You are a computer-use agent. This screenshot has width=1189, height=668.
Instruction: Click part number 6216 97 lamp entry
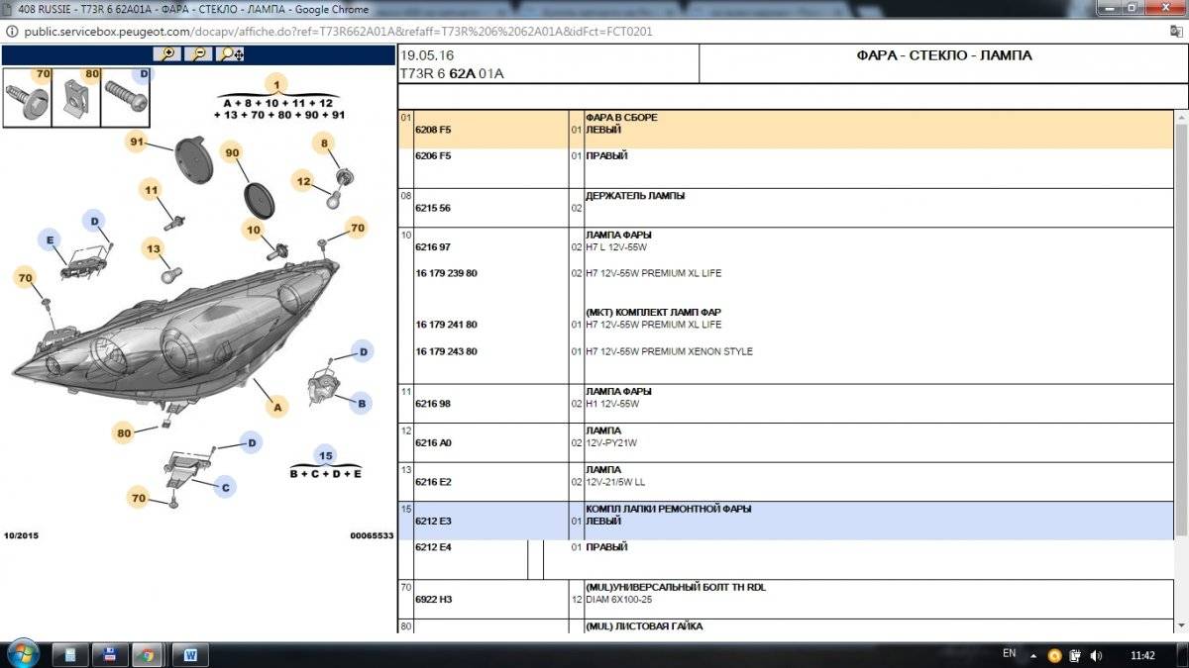pos(433,247)
